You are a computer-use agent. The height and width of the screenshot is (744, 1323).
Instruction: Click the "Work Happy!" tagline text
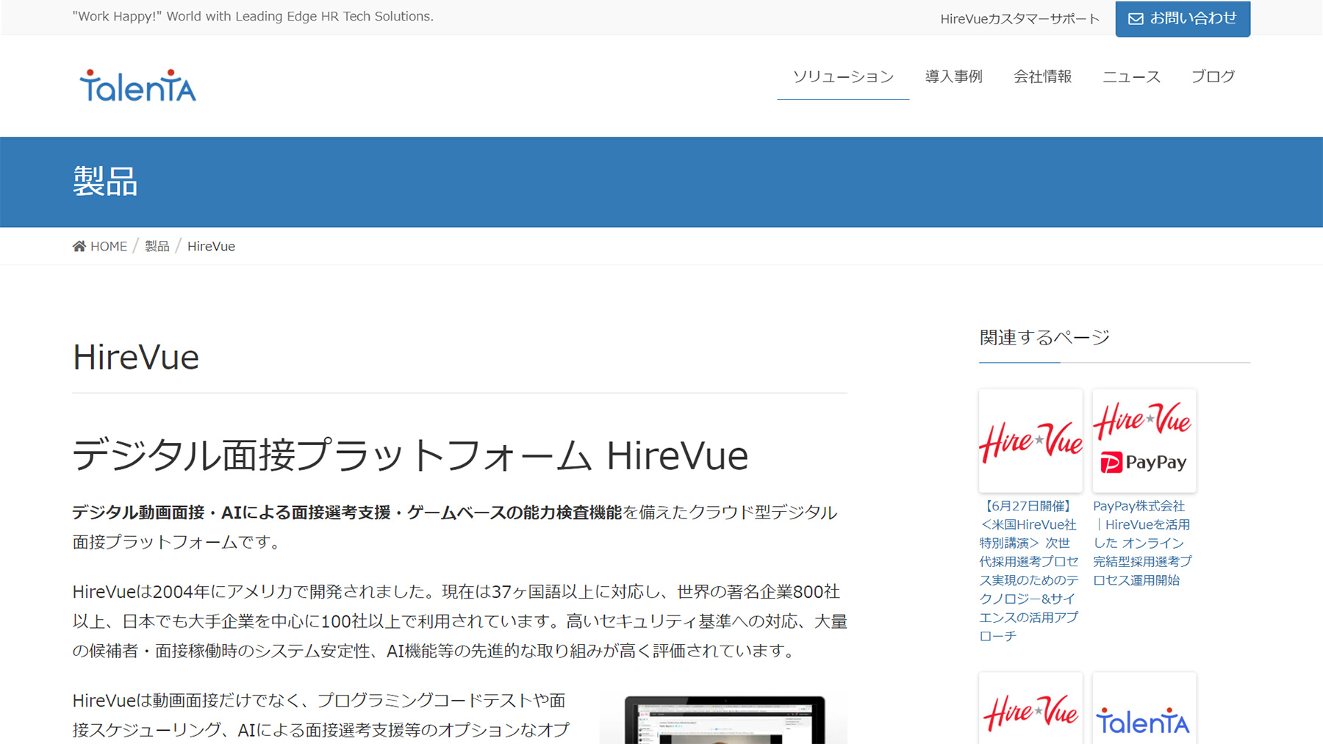(x=253, y=16)
